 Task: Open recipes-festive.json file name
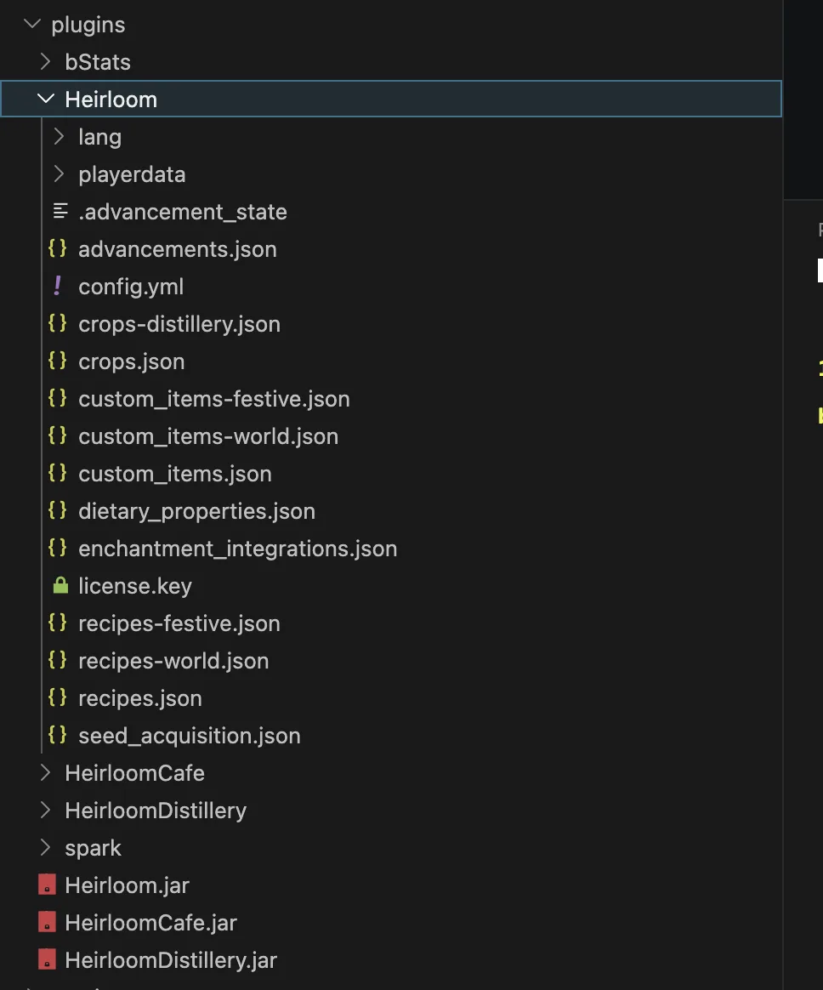(179, 623)
